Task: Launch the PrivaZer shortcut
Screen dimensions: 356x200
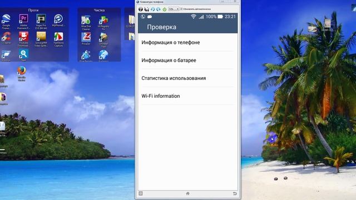Action: 86,39
